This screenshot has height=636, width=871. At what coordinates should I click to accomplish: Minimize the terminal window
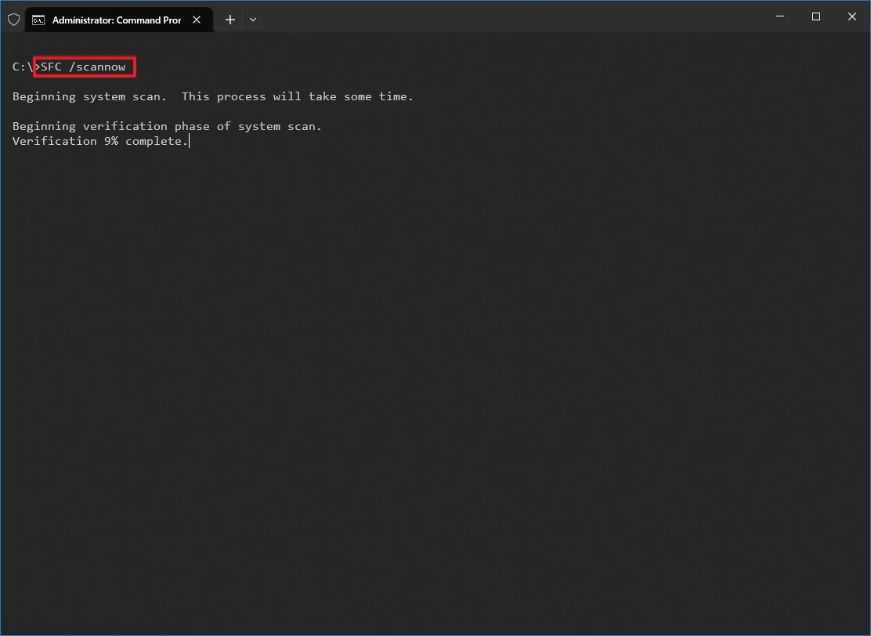click(x=780, y=16)
